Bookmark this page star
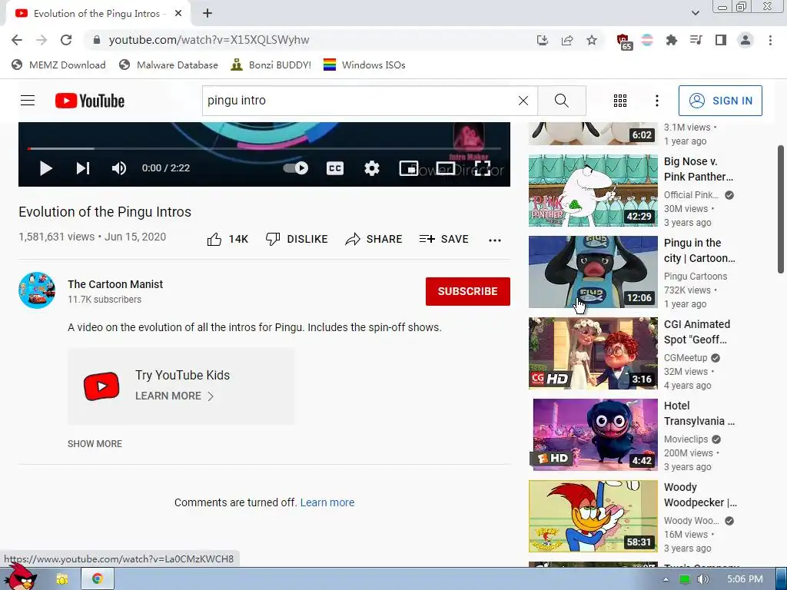 click(x=592, y=40)
